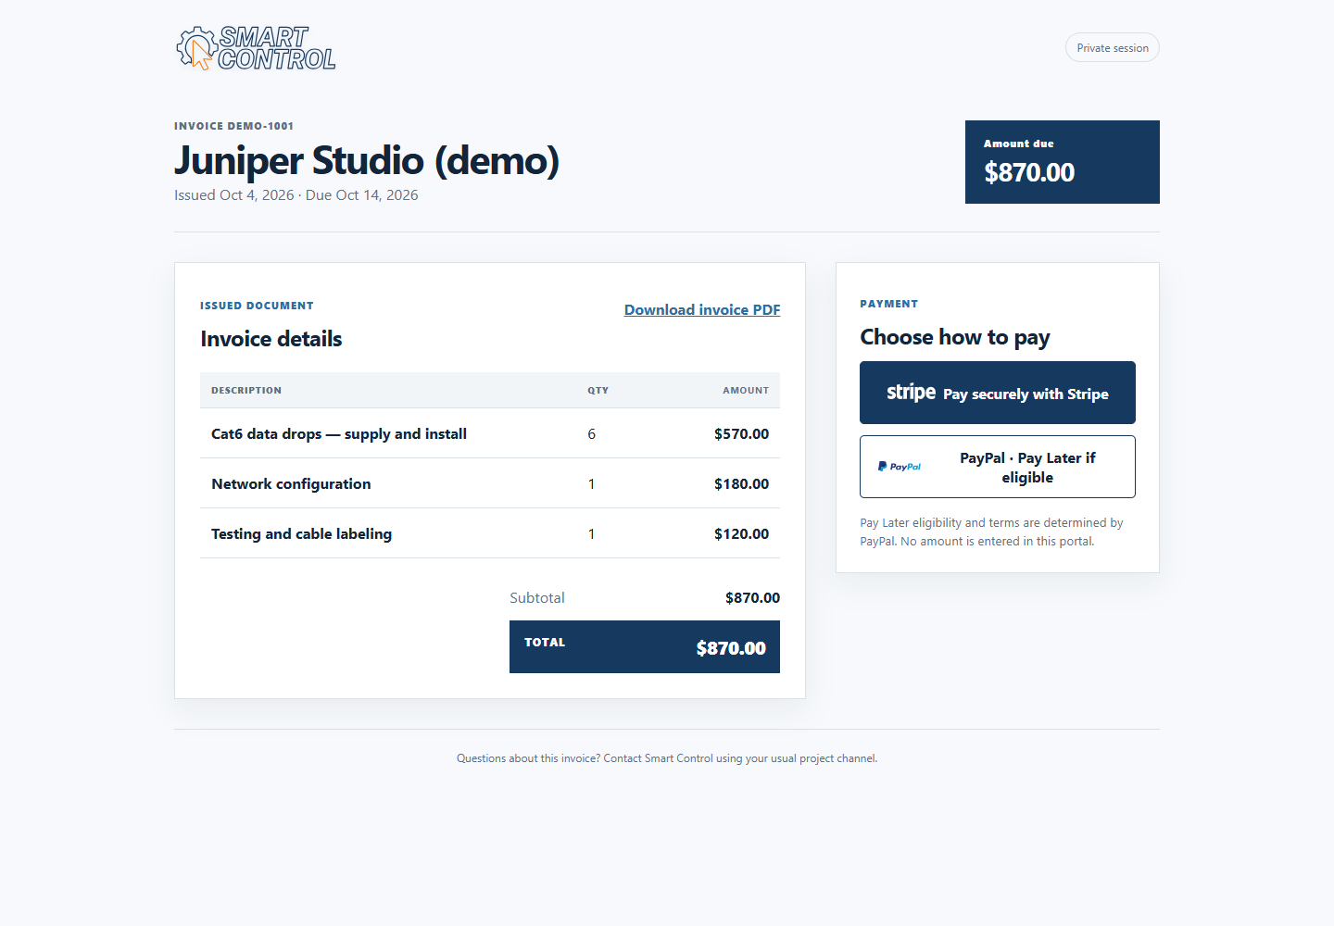Click the TOTAL label in the total bar
The height and width of the screenshot is (926, 1334).
(x=545, y=642)
